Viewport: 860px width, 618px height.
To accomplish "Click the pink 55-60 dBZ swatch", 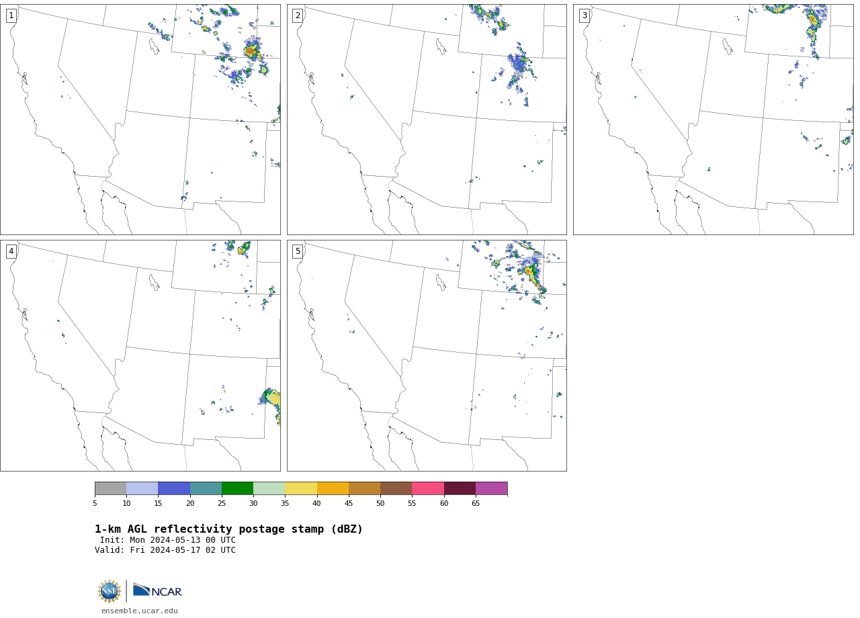I will (428, 488).
